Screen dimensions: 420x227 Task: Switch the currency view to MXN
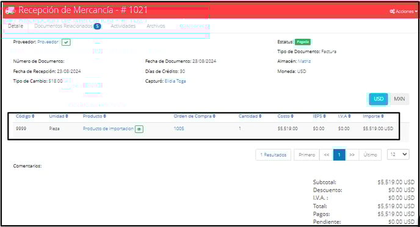pyautogui.click(x=399, y=99)
